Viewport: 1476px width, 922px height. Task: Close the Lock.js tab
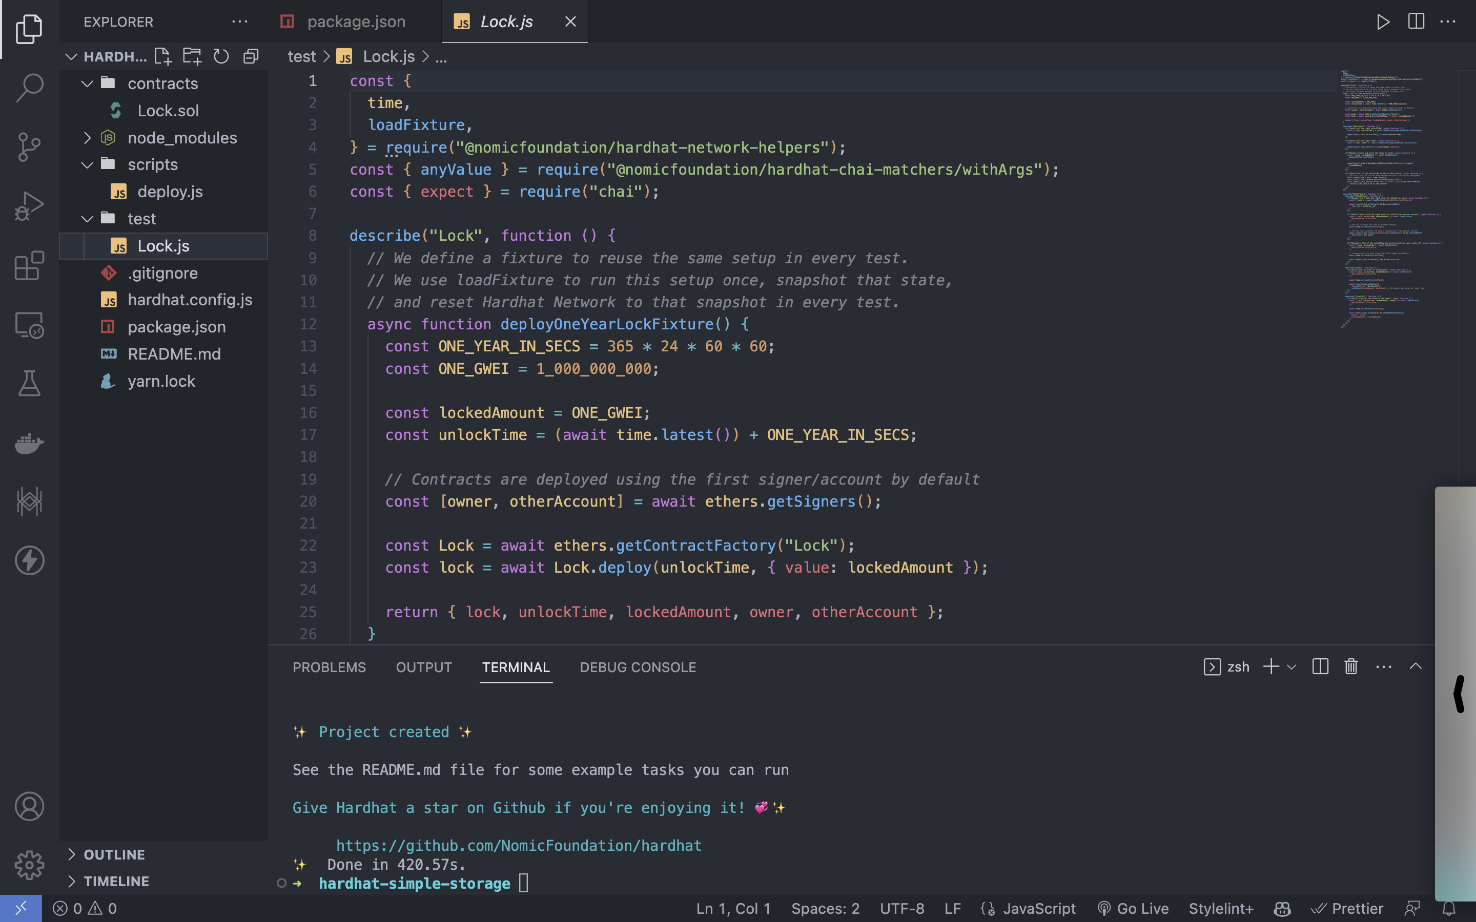[x=570, y=22]
